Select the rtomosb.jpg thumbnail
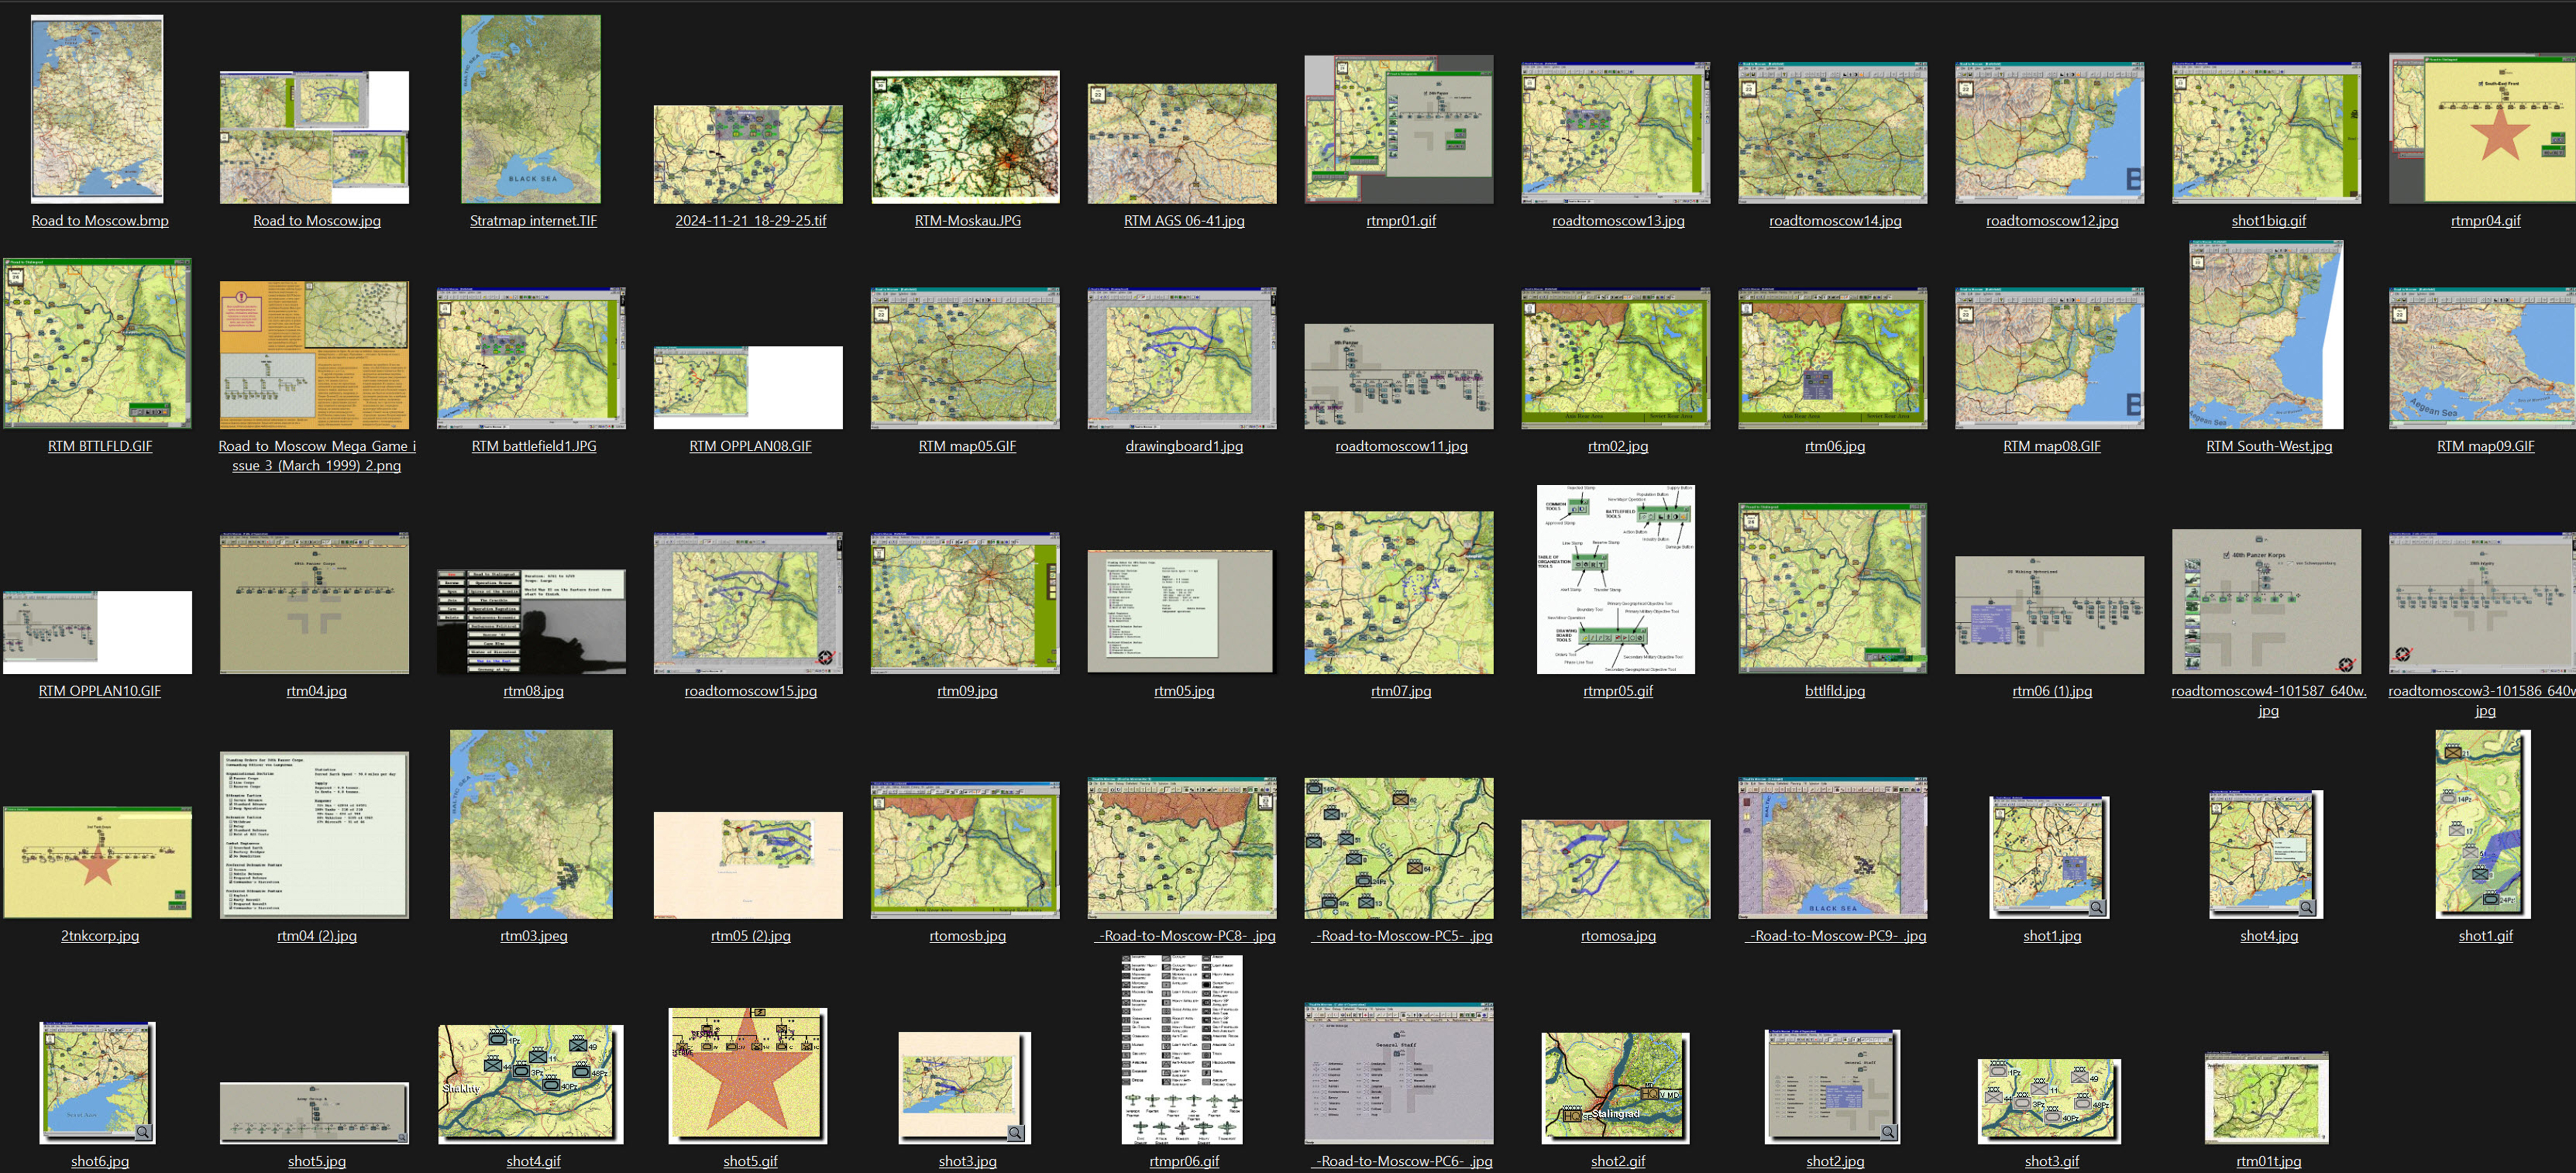The width and height of the screenshot is (2576, 1173). coord(965,850)
